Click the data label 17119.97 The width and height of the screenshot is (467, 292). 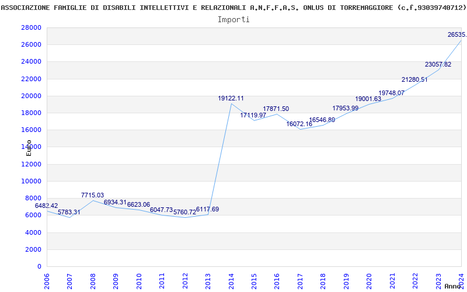[253, 115]
